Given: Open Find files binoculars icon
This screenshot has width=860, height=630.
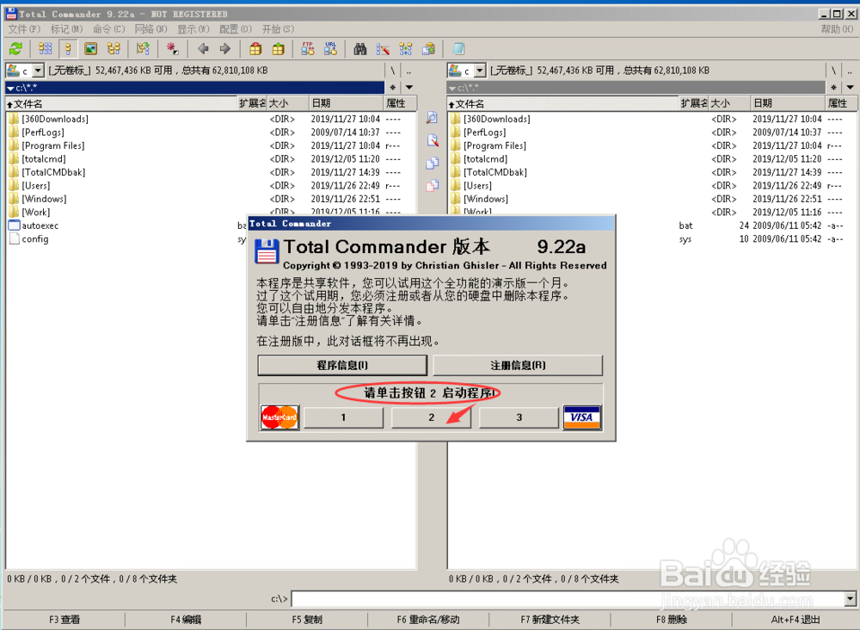Looking at the screenshot, I should [359, 49].
